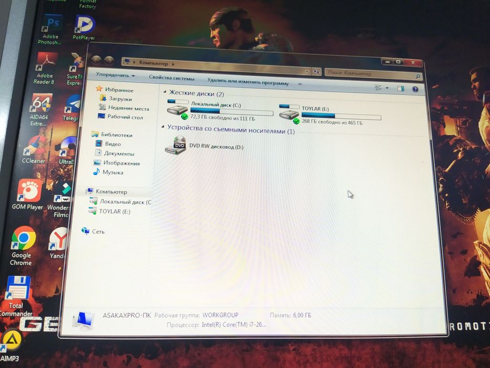Open AIDA64 Extreme desktop shortcut
This screenshot has width=490, height=368.
tap(40, 110)
